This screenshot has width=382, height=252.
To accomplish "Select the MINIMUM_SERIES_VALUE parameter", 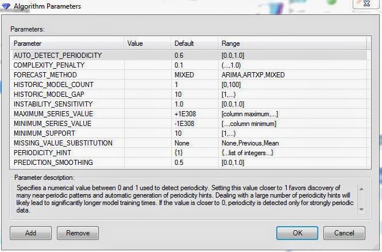I will pos(52,124).
